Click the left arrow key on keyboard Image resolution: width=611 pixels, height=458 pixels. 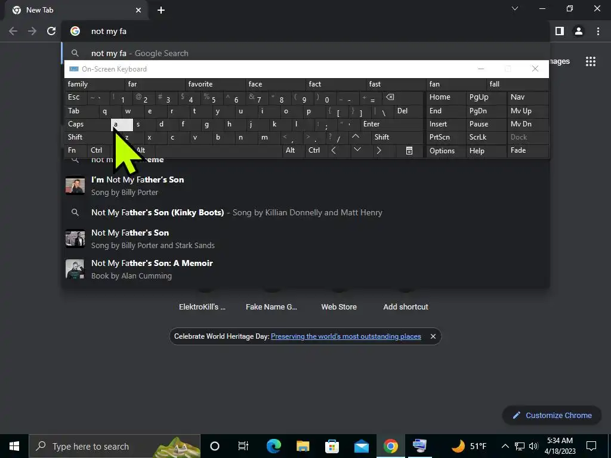point(334,150)
